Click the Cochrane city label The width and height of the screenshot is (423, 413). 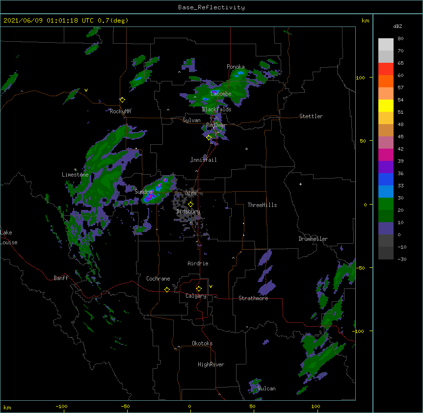point(158,279)
